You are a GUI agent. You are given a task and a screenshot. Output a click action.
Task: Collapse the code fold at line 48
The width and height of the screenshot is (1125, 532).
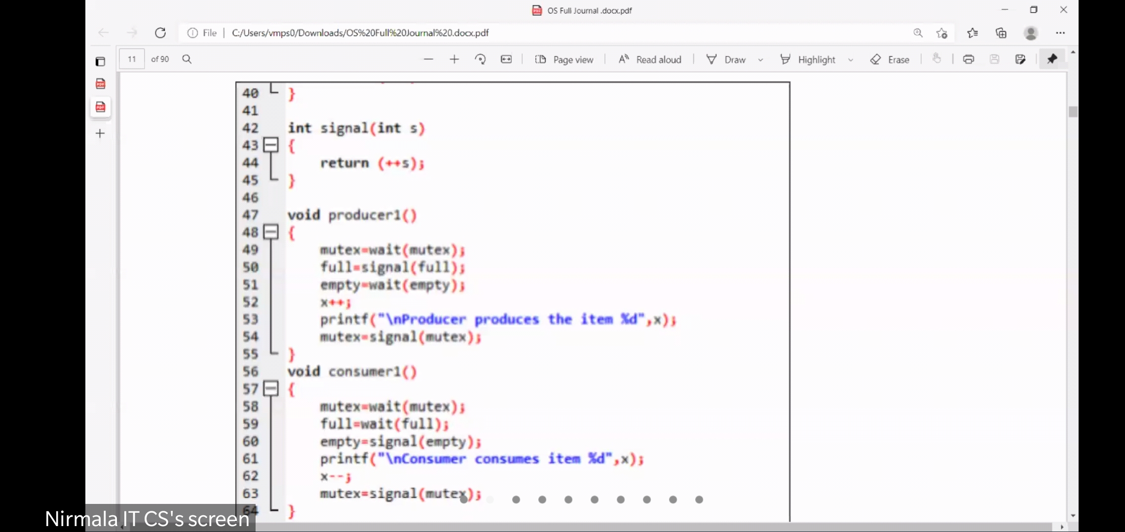pos(270,232)
